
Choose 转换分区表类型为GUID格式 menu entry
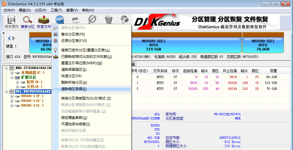(91, 98)
